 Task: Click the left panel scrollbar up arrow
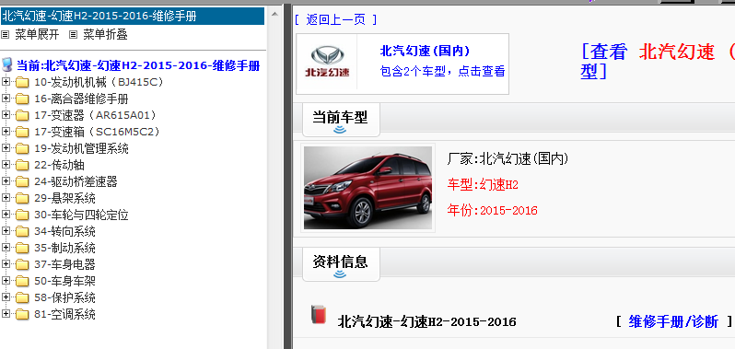click(x=275, y=14)
